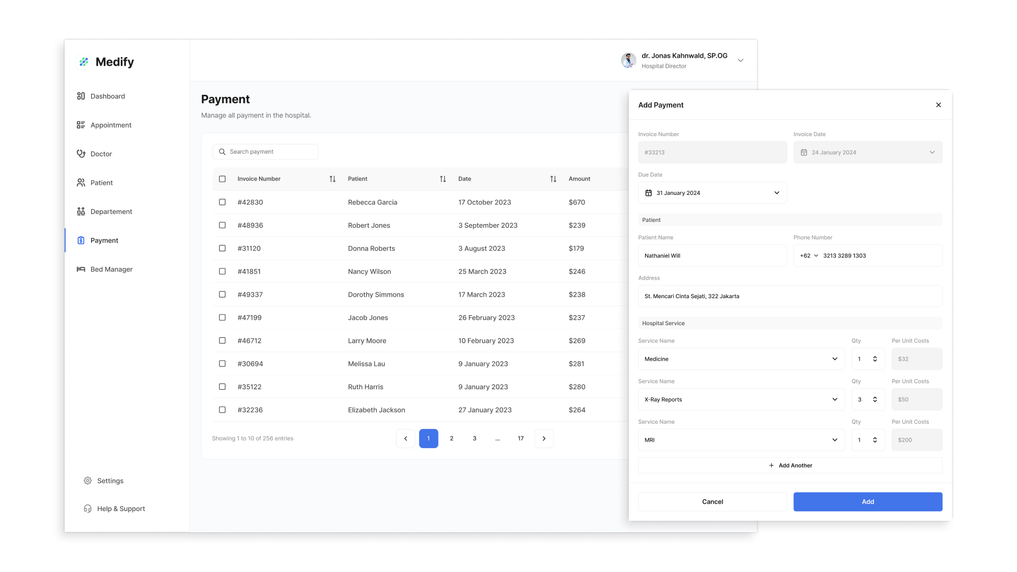Click the Doctor stethoscope icon
The height and width of the screenshot is (572, 1017).
(x=81, y=154)
